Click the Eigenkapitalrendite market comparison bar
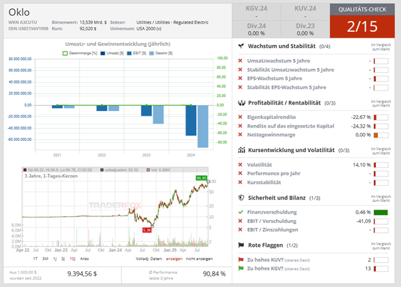This screenshot has height=287, width=401. (x=381, y=117)
